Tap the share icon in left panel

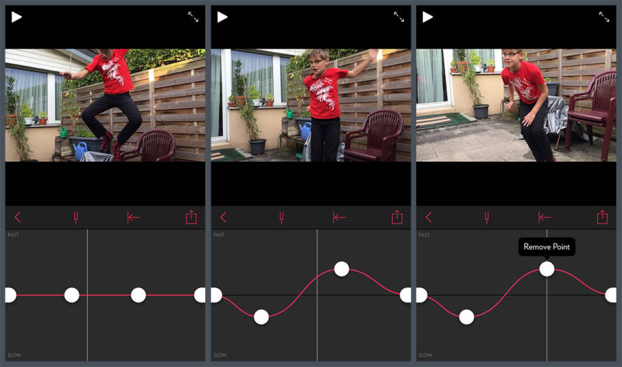[192, 217]
